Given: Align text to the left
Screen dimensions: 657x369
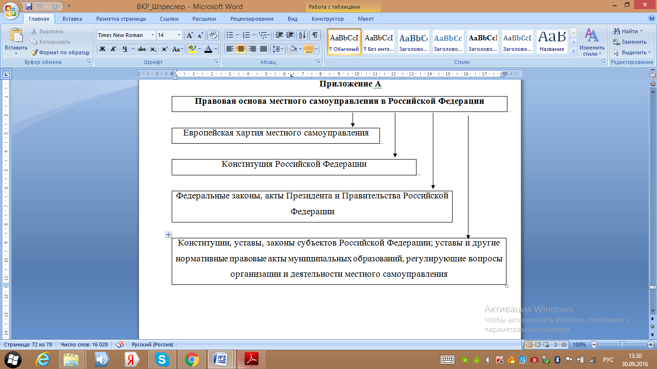Looking at the screenshot, I should [x=230, y=49].
